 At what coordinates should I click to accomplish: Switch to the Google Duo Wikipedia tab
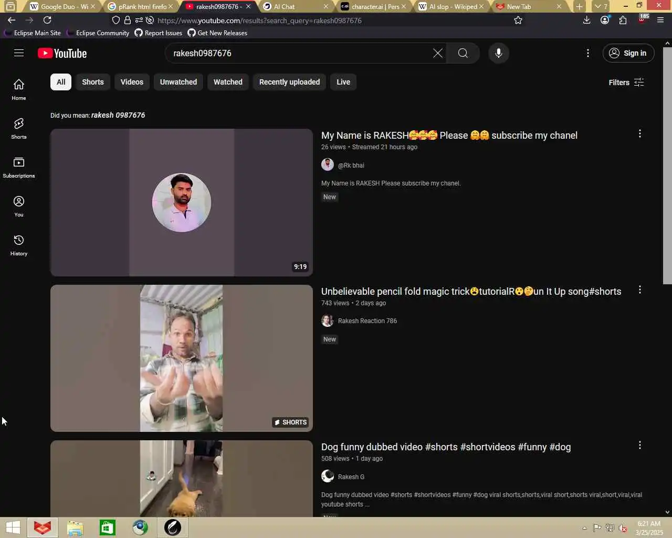[x=62, y=6]
